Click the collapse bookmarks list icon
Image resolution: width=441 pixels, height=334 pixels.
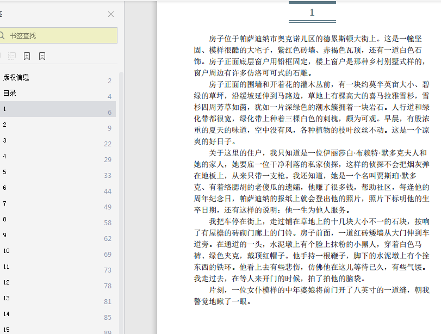click(x=12, y=56)
